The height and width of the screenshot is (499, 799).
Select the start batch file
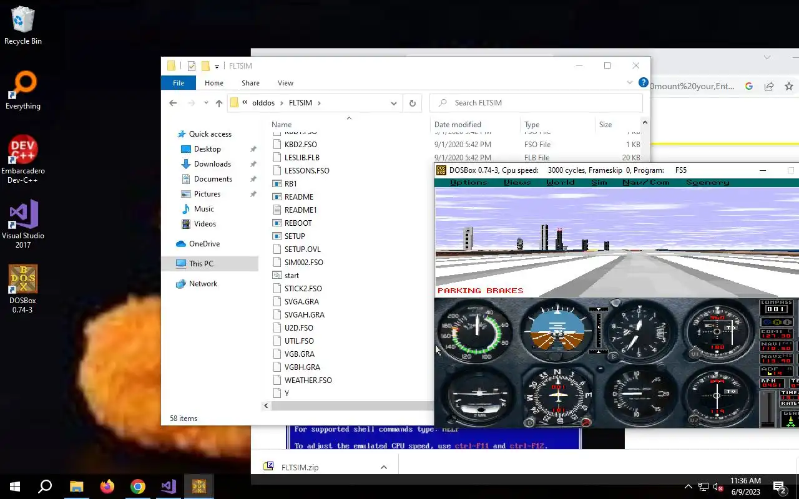[x=292, y=276]
